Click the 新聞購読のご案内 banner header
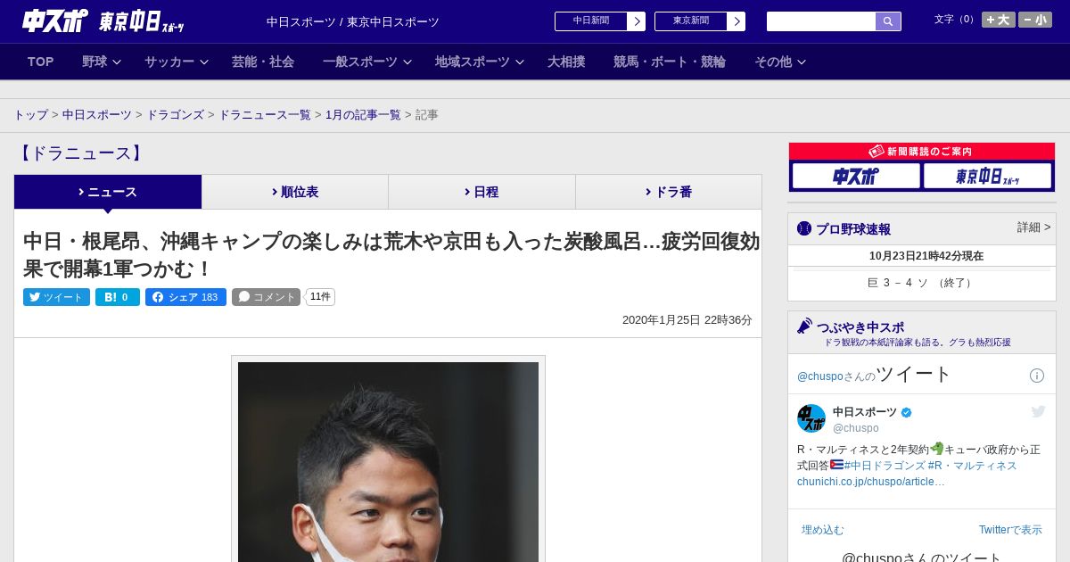This screenshot has width=1070, height=562. (921, 152)
